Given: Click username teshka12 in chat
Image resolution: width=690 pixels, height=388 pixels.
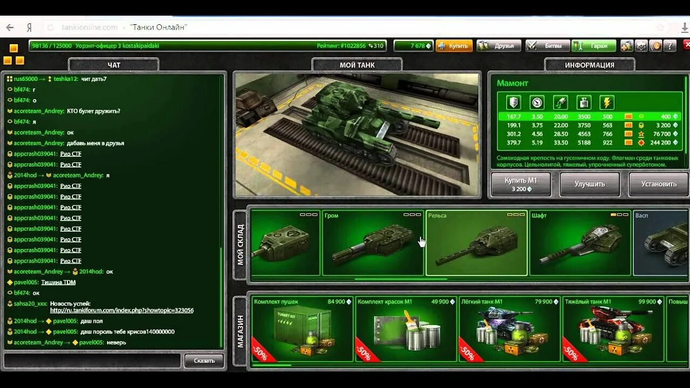Looking at the screenshot, I should point(66,79).
